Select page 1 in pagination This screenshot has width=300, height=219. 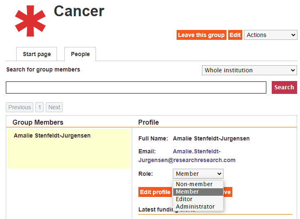pos(39,108)
